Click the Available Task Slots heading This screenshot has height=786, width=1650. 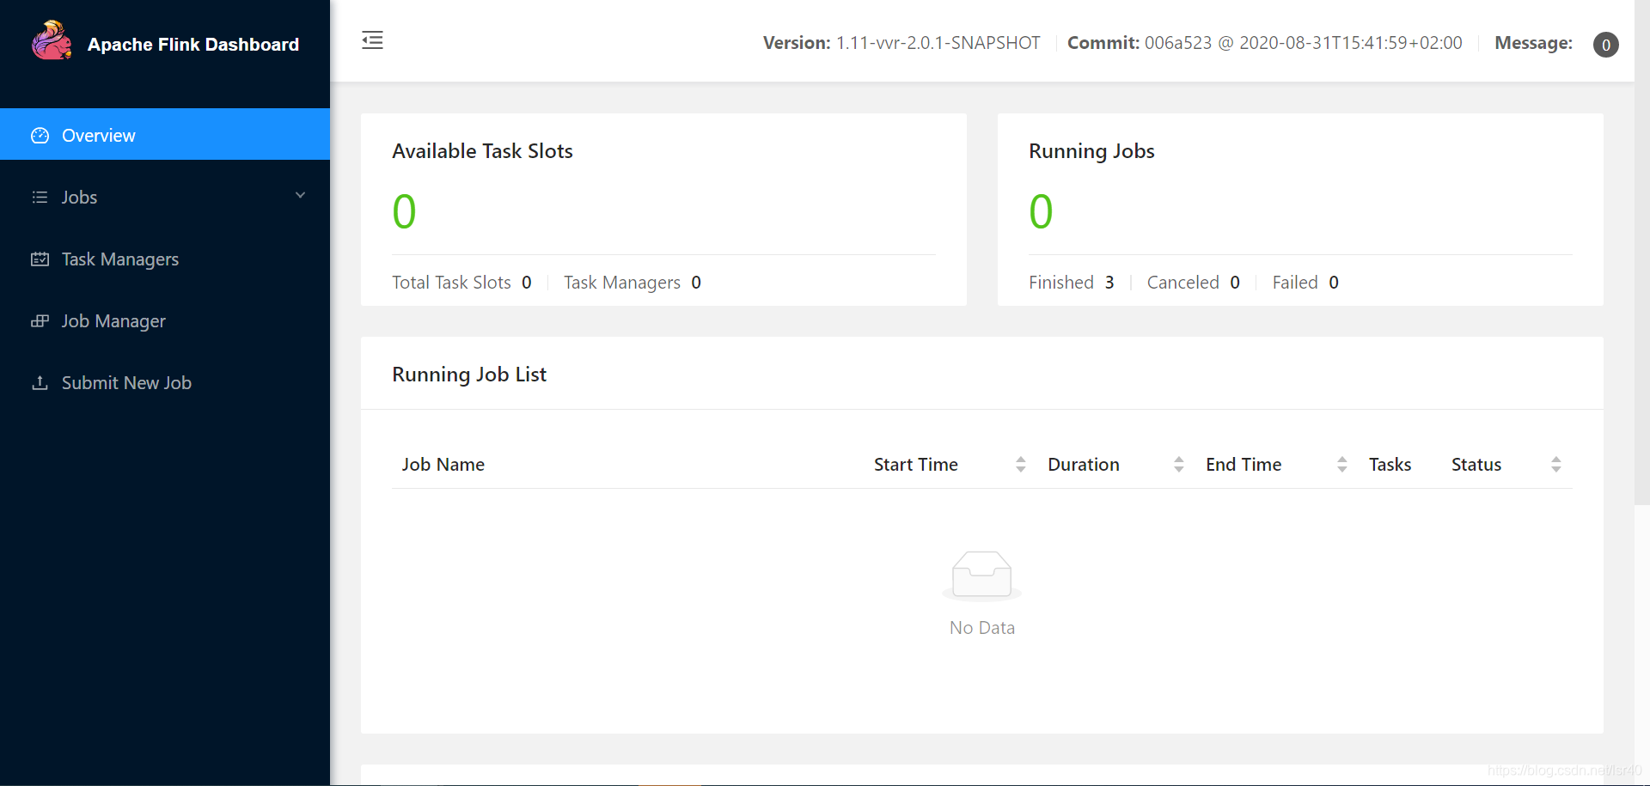(x=482, y=151)
